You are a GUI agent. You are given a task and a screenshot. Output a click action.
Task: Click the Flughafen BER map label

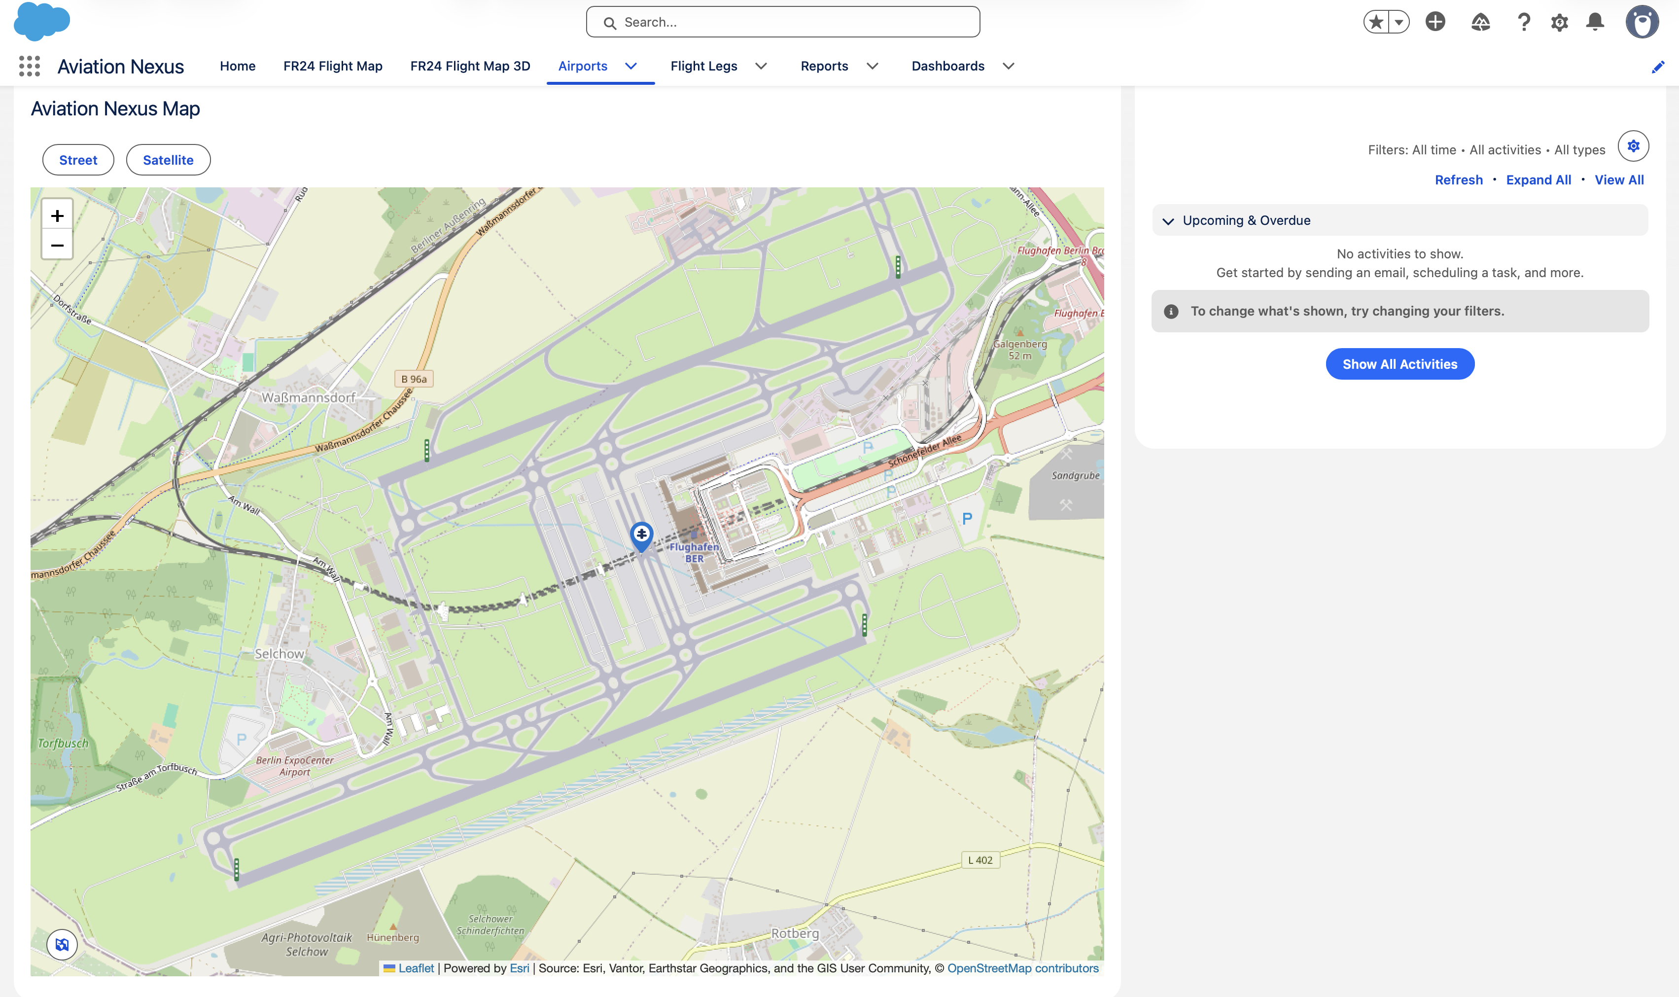point(695,552)
